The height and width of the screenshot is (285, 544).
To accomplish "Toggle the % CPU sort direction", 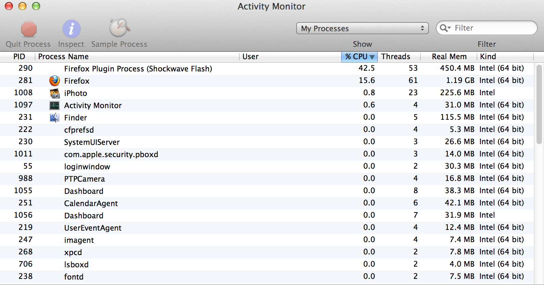I will (x=359, y=56).
